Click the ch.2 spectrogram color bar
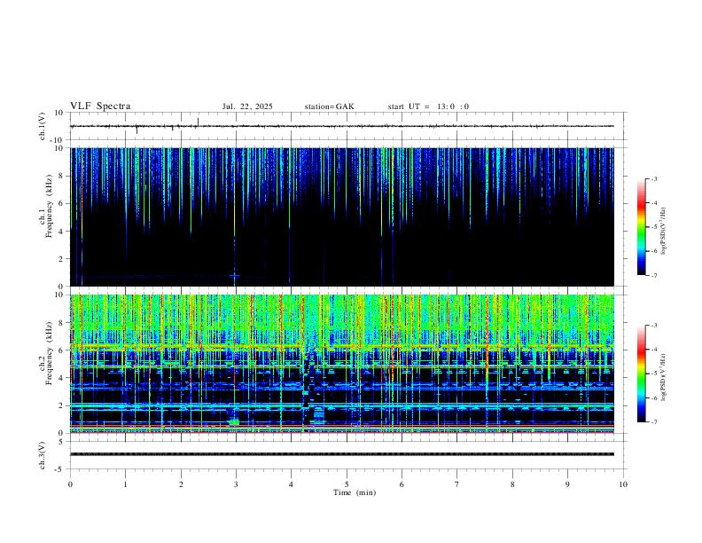 (641, 374)
